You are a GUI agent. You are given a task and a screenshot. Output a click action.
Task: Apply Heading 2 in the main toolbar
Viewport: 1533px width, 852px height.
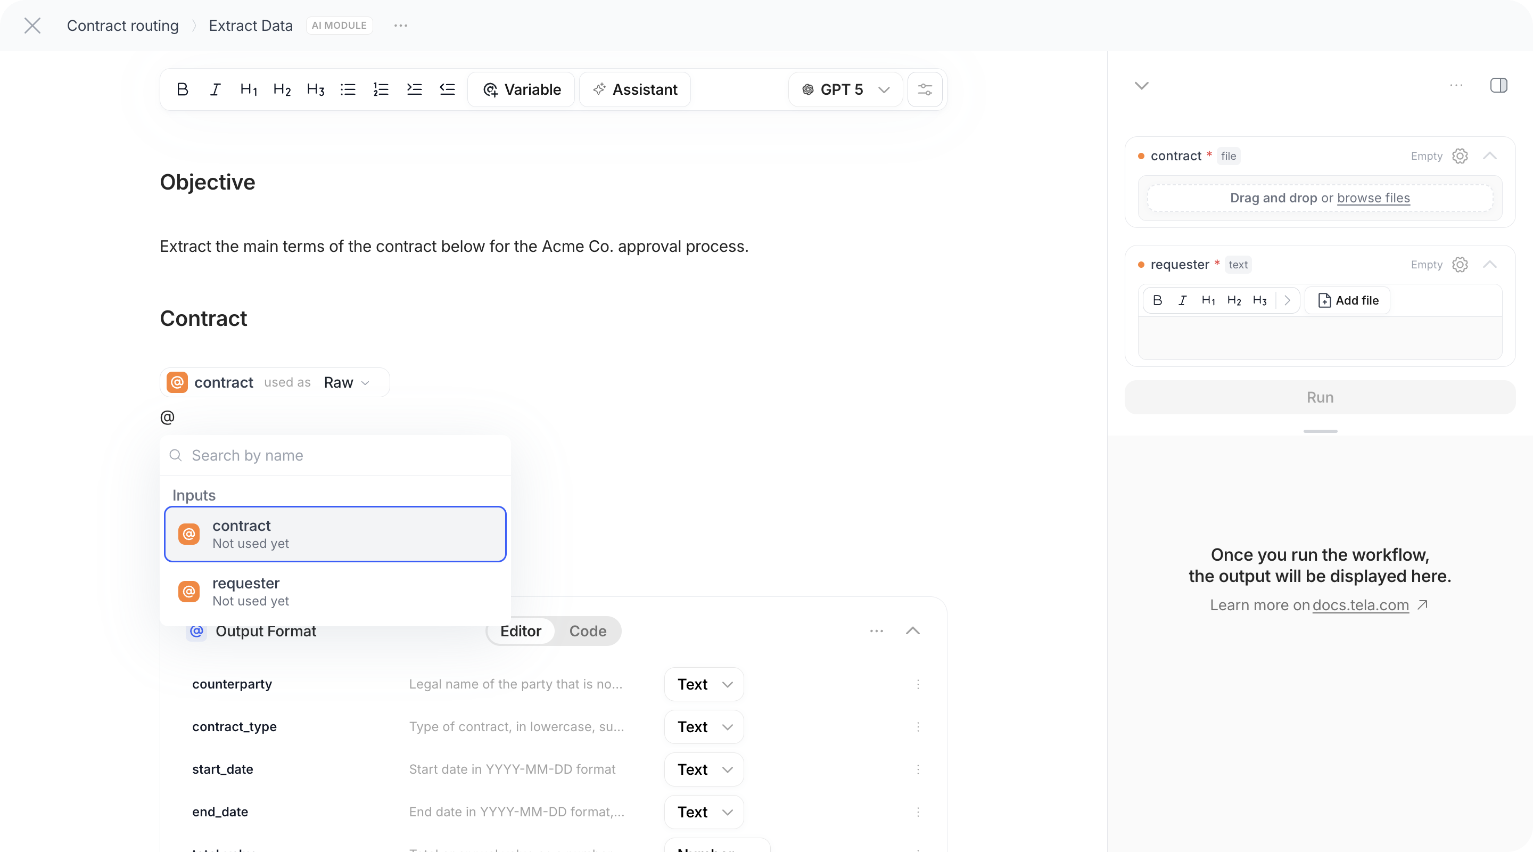282,89
